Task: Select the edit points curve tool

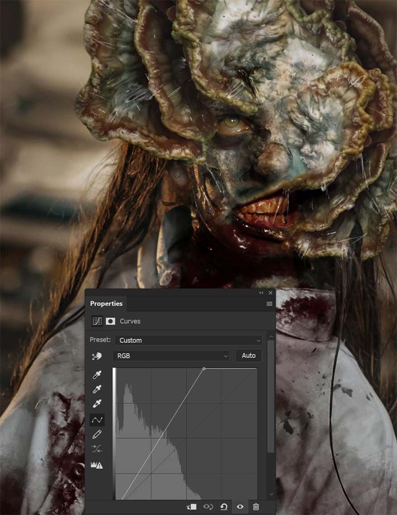Action: coord(97,420)
